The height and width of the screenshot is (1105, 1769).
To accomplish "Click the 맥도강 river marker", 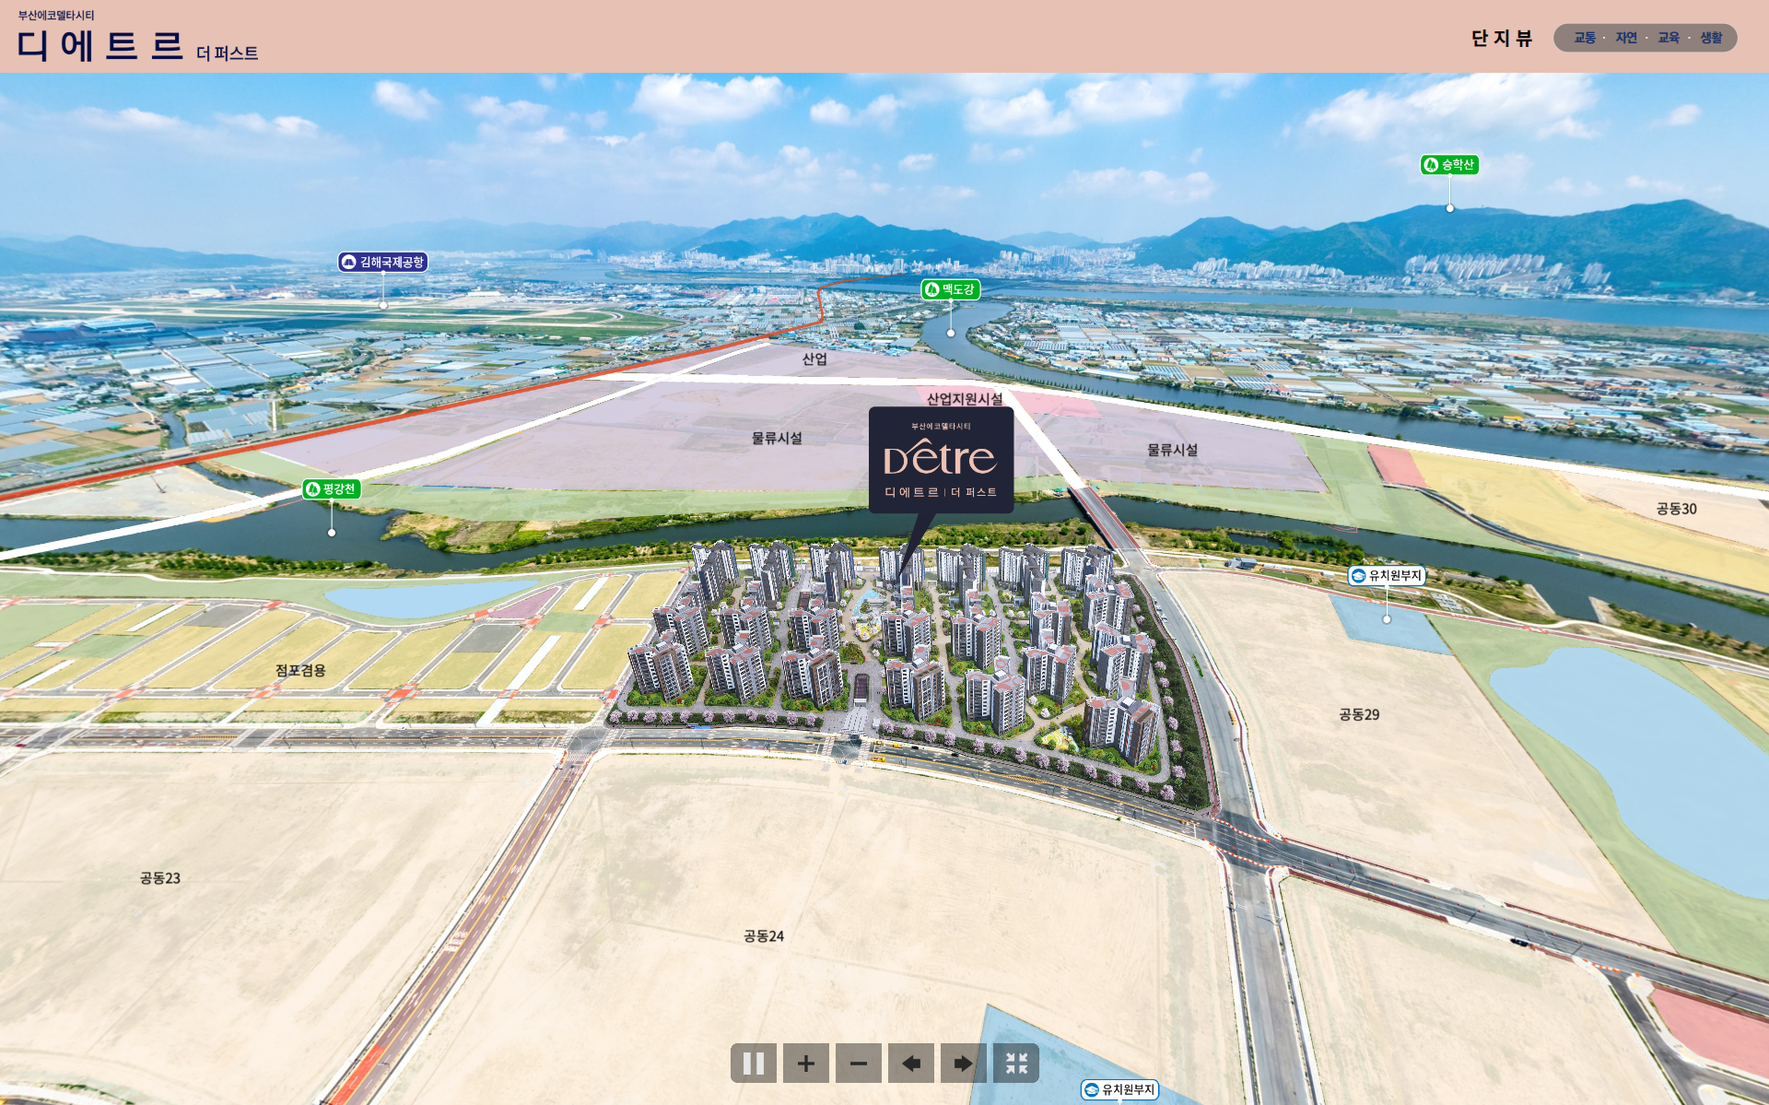I will point(951,289).
